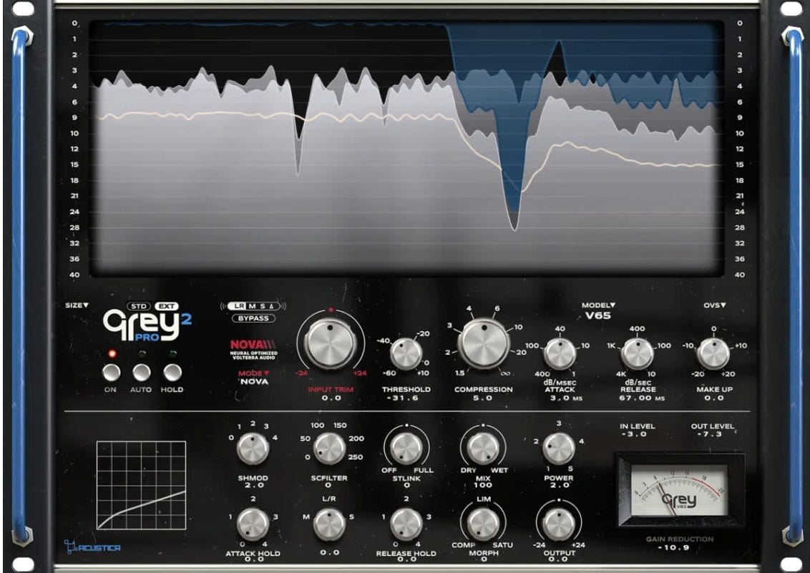Click the SHMOD value 2.0

tap(254, 485)
